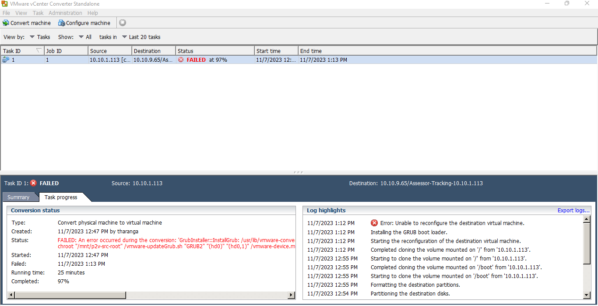Click the Log highlights scroll up arrow

tap(587, 219)
